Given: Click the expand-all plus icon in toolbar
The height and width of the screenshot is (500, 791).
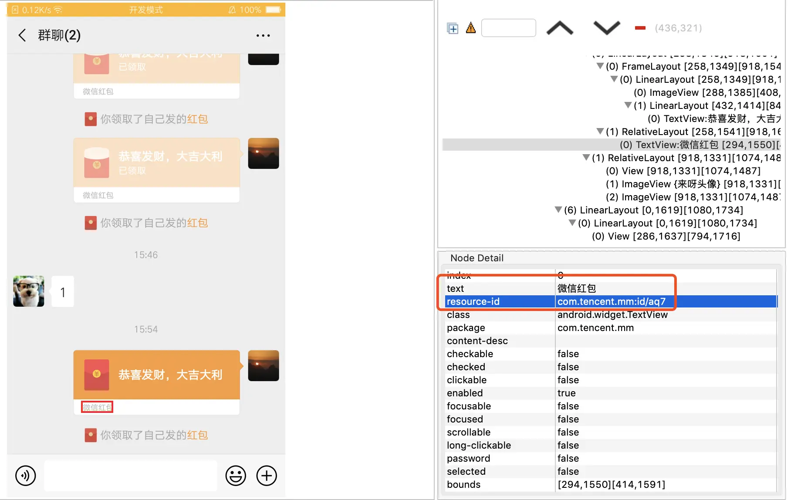Looking at the screenshot, I should (x=453, y=28).
